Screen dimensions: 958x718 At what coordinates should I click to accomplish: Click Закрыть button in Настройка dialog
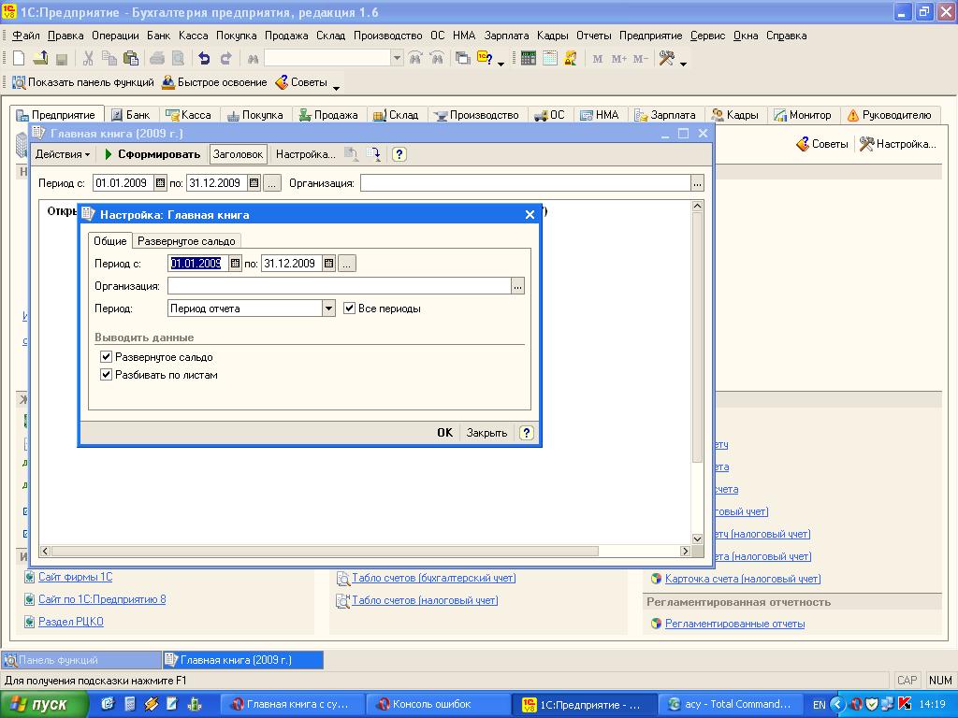486,432
